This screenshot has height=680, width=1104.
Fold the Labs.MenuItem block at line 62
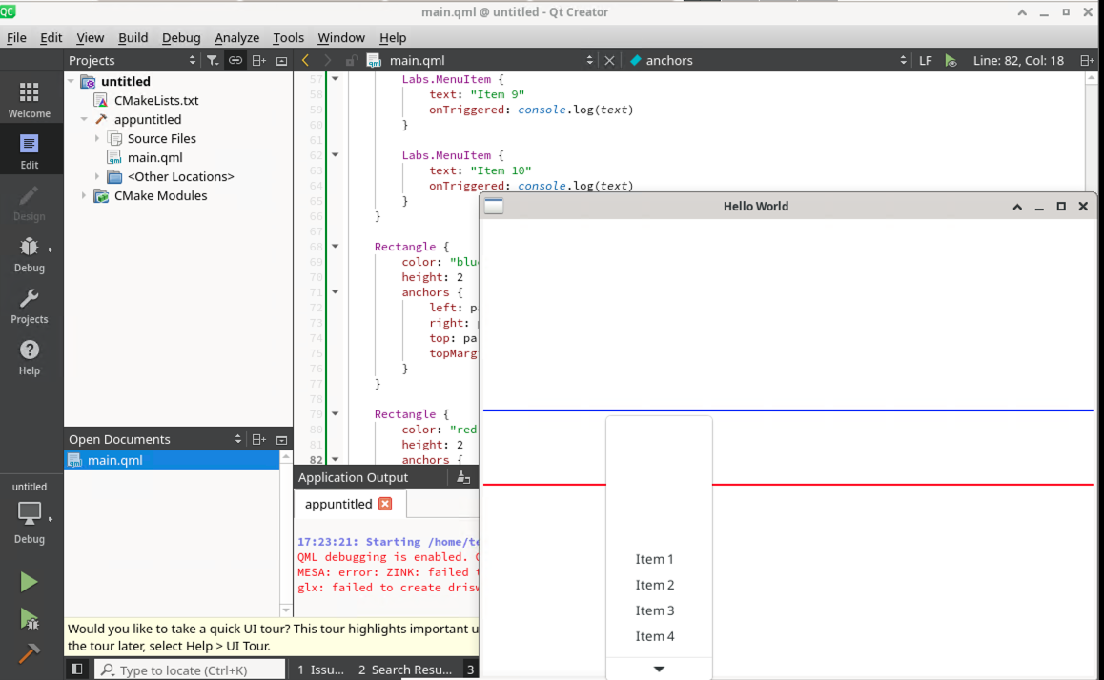[336, 154]
